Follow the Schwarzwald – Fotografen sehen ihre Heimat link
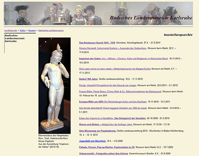This screenshot has width=199, height=156. [x=104, y=154]
